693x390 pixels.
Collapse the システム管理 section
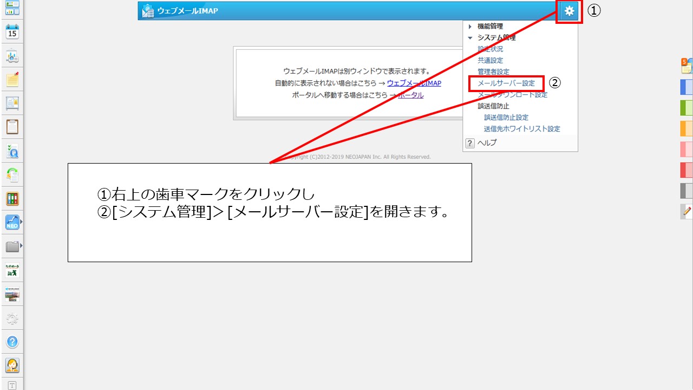coord(496,37)
